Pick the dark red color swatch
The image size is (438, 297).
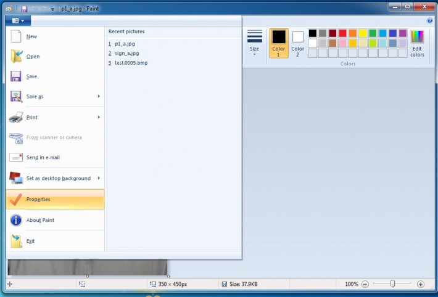click(x=333, y=33)
